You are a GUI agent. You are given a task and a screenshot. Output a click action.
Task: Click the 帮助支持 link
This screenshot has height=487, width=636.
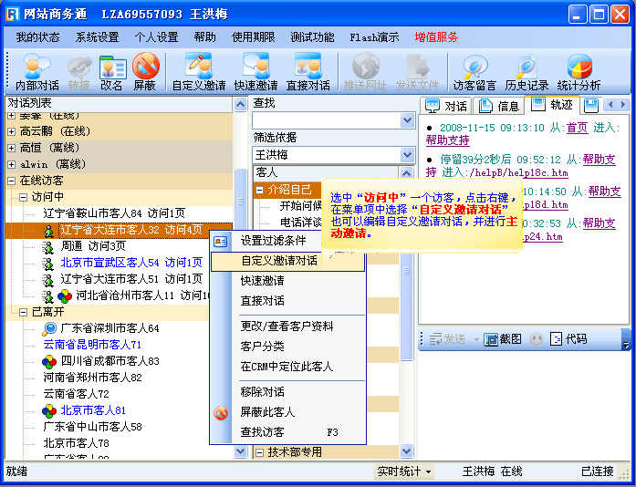pos(447,140)
